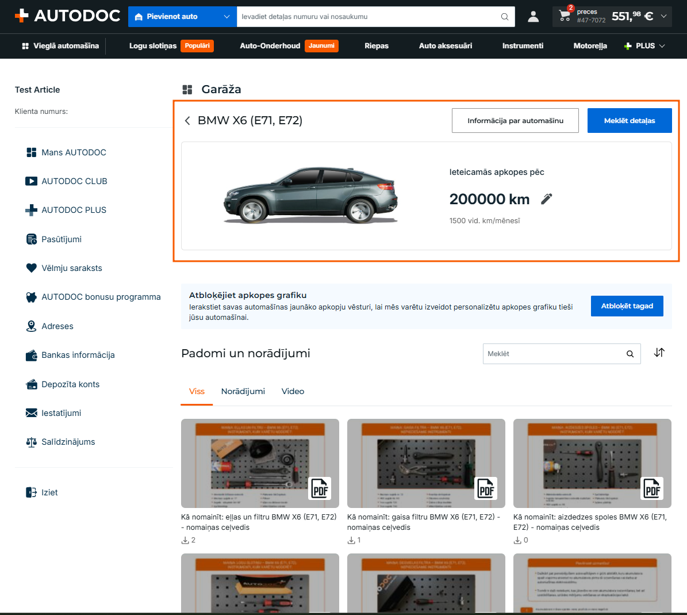The image size is (687, 615).
Task: Click the header search magnifier icon
Action: (505, 17)
